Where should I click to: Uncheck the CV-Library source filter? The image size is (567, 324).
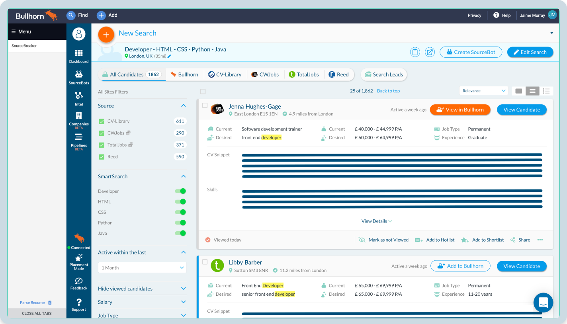click(x=102, y=121)
